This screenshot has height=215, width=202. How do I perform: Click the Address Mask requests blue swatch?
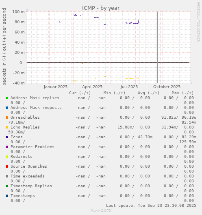click(x=7, y=108)
